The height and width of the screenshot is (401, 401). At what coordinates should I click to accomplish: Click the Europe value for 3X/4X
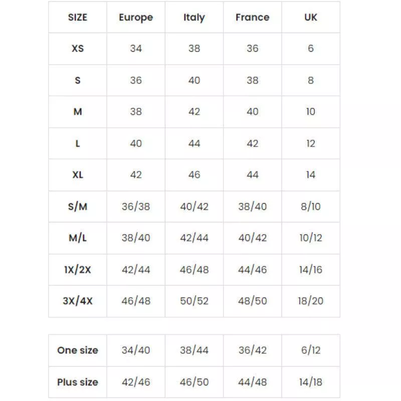click(136, 301)
